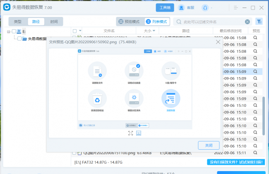
Task: Open the 工具箱 toolbox
Action: [x=165, y=7]
